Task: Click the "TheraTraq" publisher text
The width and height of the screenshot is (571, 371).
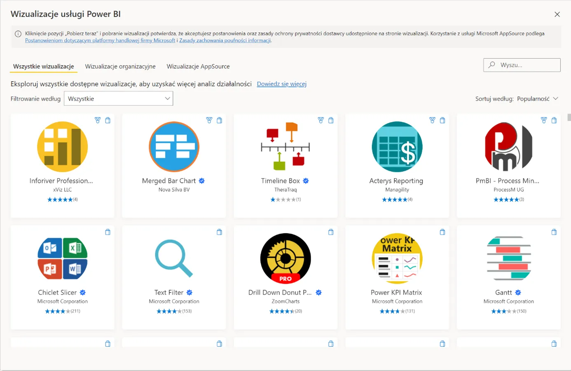Action: point(285,190)
